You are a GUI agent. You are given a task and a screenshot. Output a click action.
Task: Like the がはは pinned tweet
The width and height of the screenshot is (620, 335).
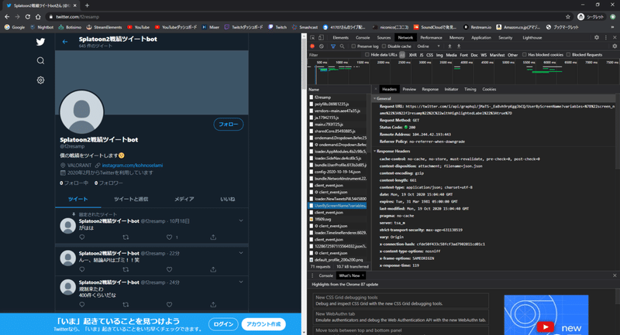[169, 238]
